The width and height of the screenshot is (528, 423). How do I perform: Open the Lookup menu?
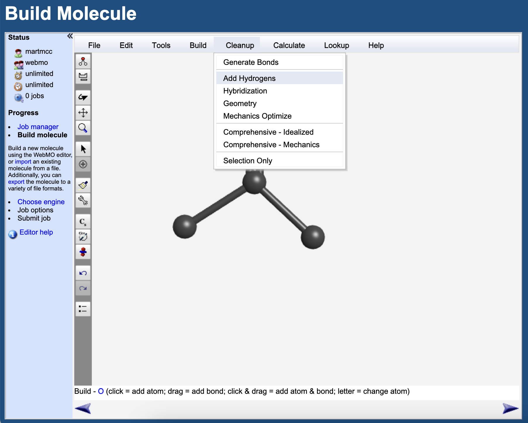(336, 45)
